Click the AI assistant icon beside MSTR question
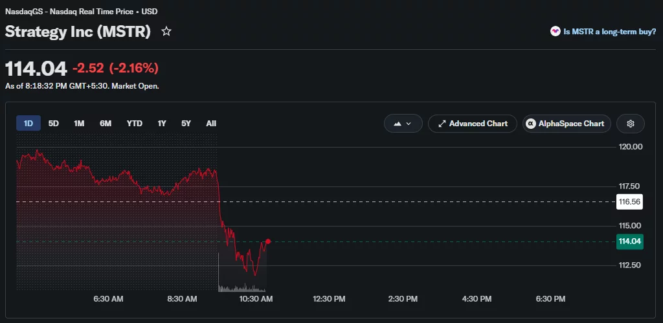 pos(555,31)
